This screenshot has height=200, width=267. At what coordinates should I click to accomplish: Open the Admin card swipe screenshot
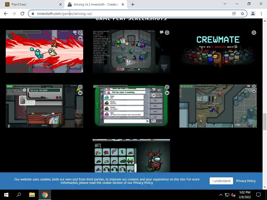(x=44, y=106)
